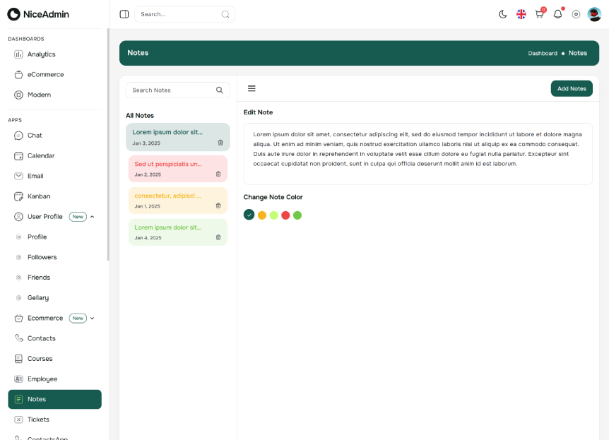Viewport: 609px width, 440px height.
Task: Select the consectetur, adipisci note
Action: click(178, 201)
